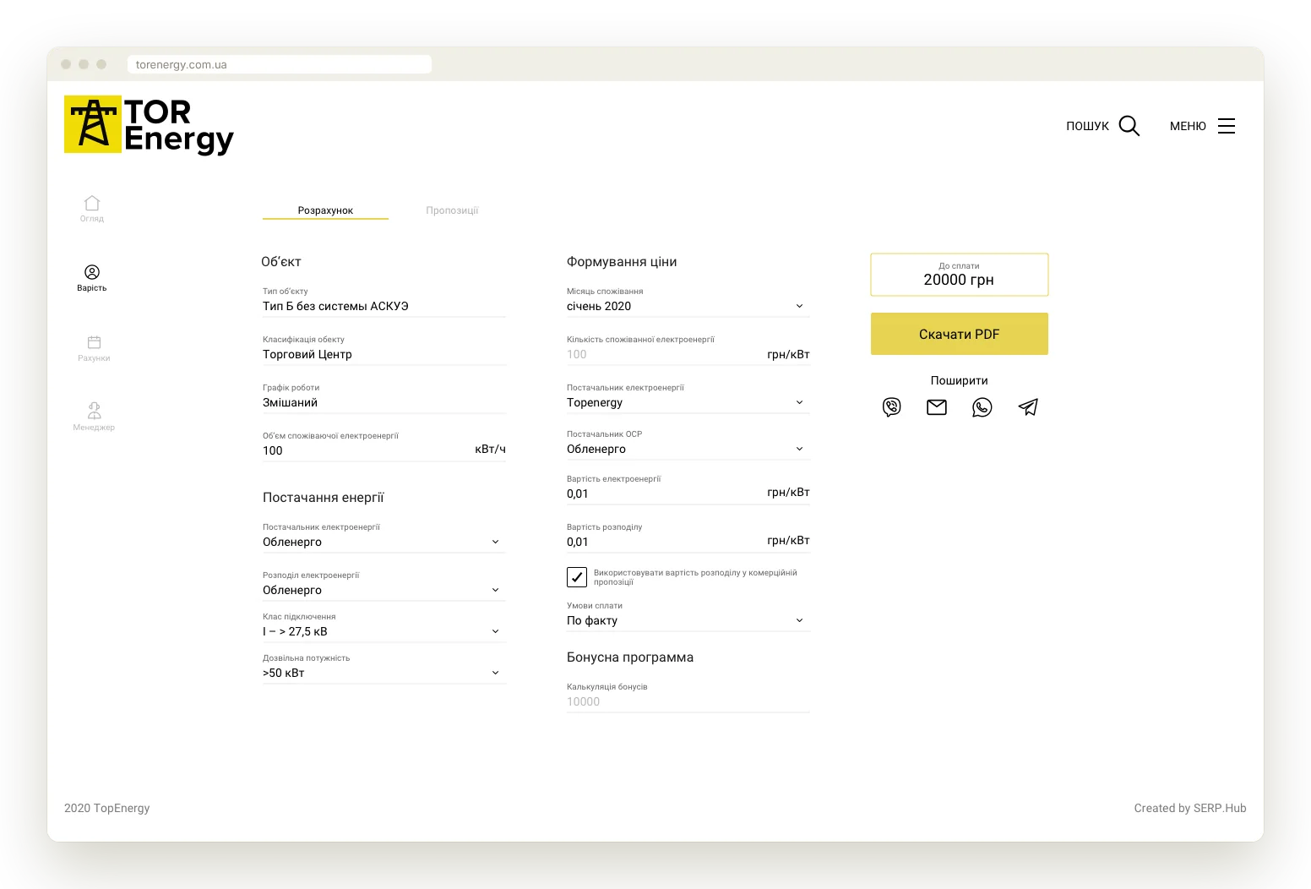This screenshot has height=889, width=1311.
Task: Open Менеджер sidebar icon
Action: 94,411
